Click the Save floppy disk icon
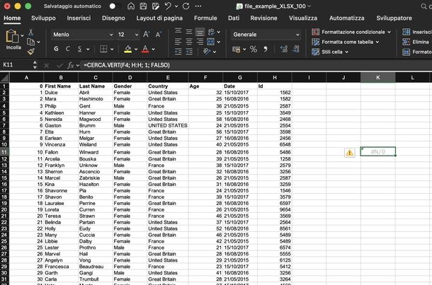The width and height of the screenshot is (432, 285). click(143, 6)
